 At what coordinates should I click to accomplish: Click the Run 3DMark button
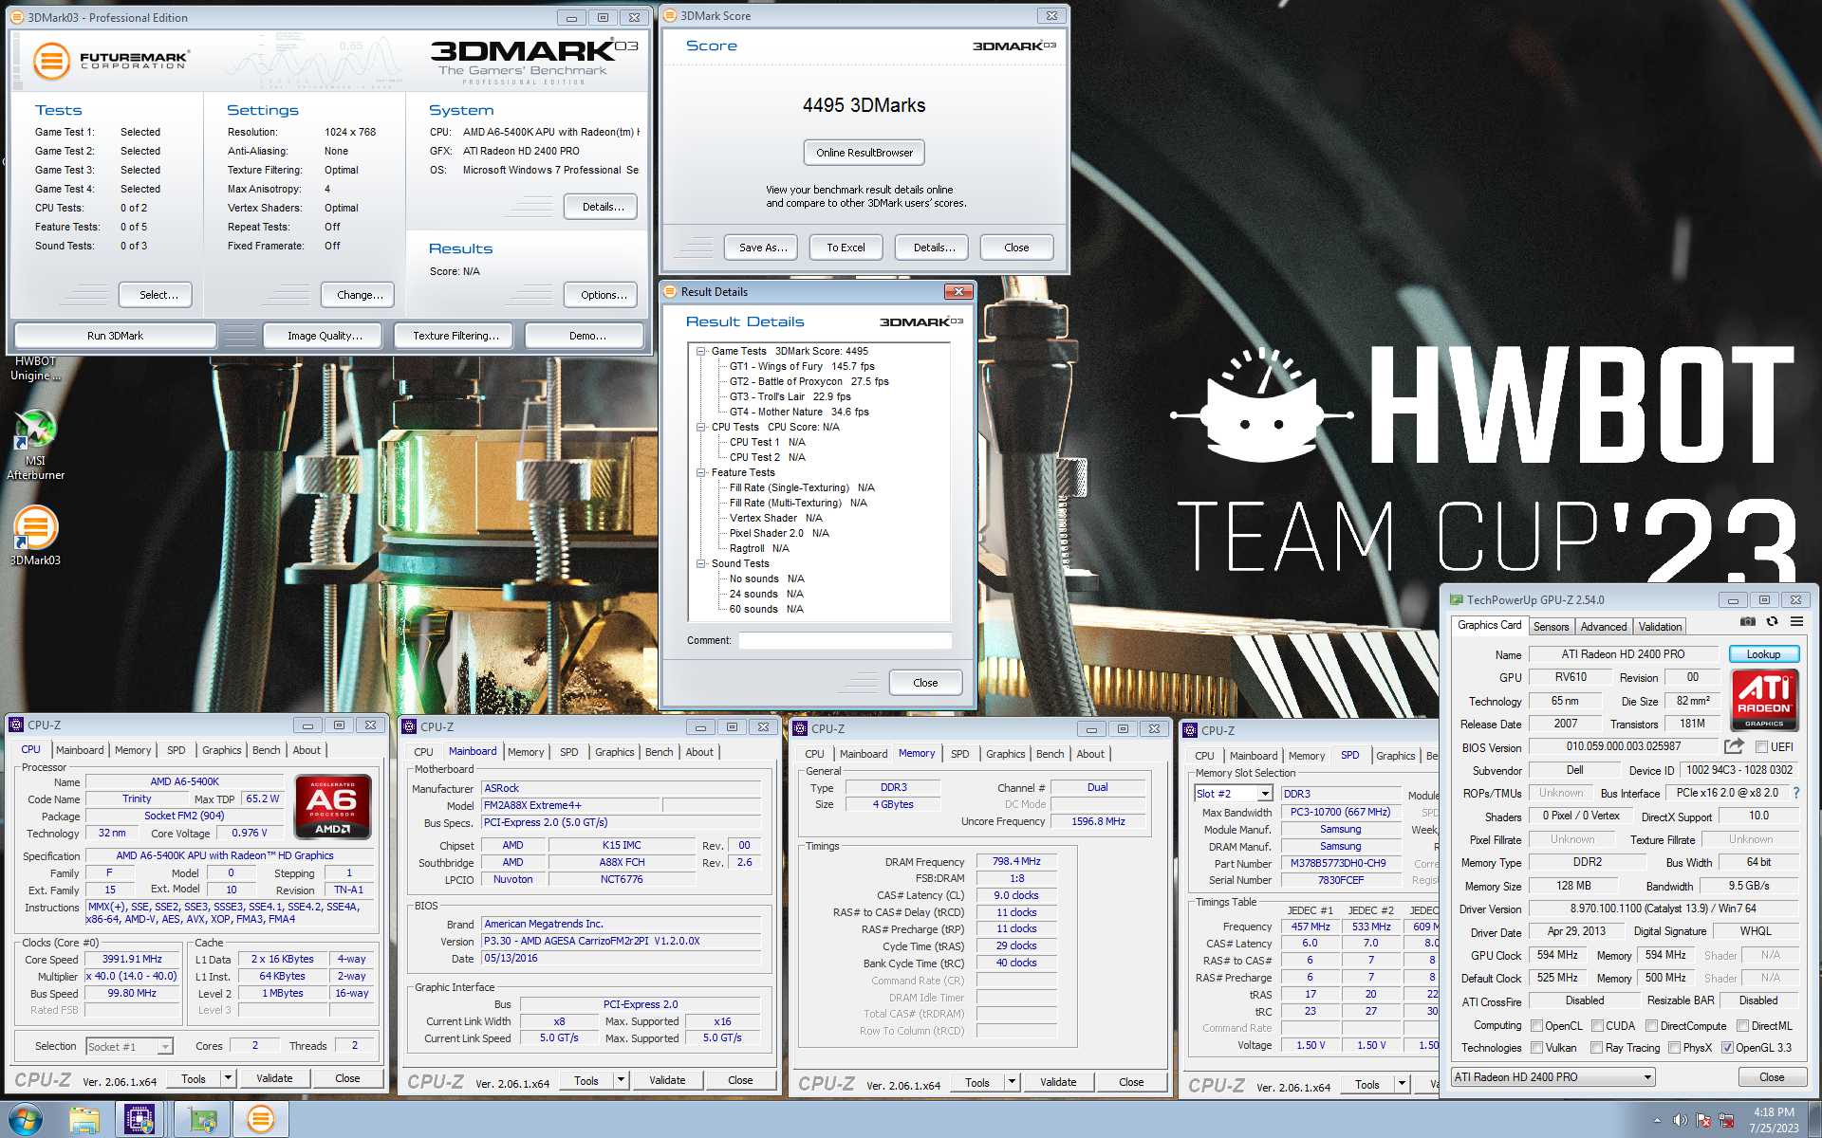click(x=115, y=335)
